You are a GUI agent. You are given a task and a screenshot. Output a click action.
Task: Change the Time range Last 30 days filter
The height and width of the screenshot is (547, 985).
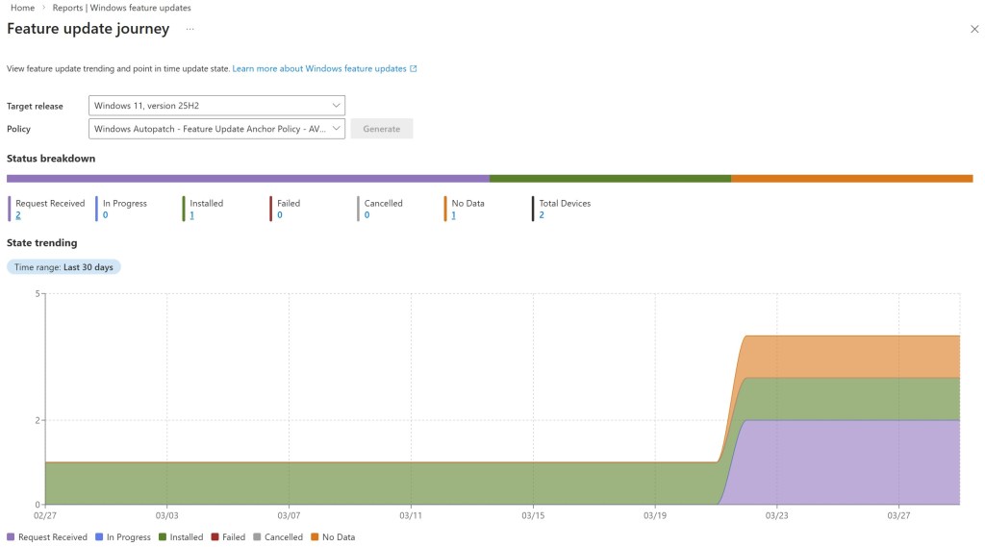tap(63, 267)
